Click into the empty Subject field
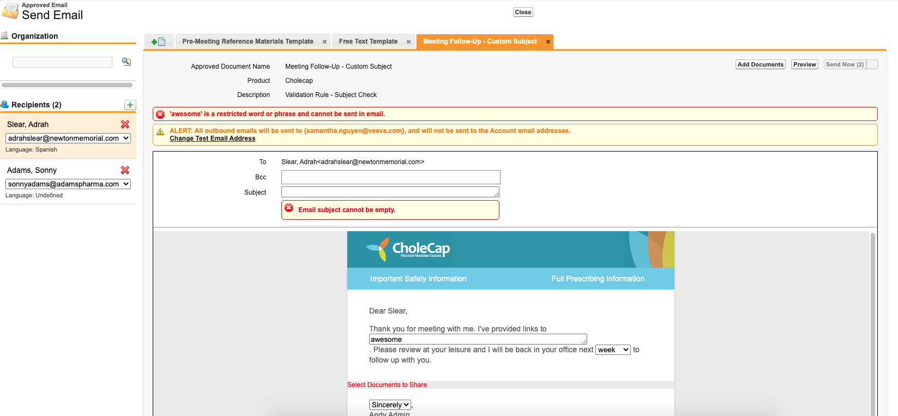The height and width of the screenshot is (416, 898). (x=390, y=192)
